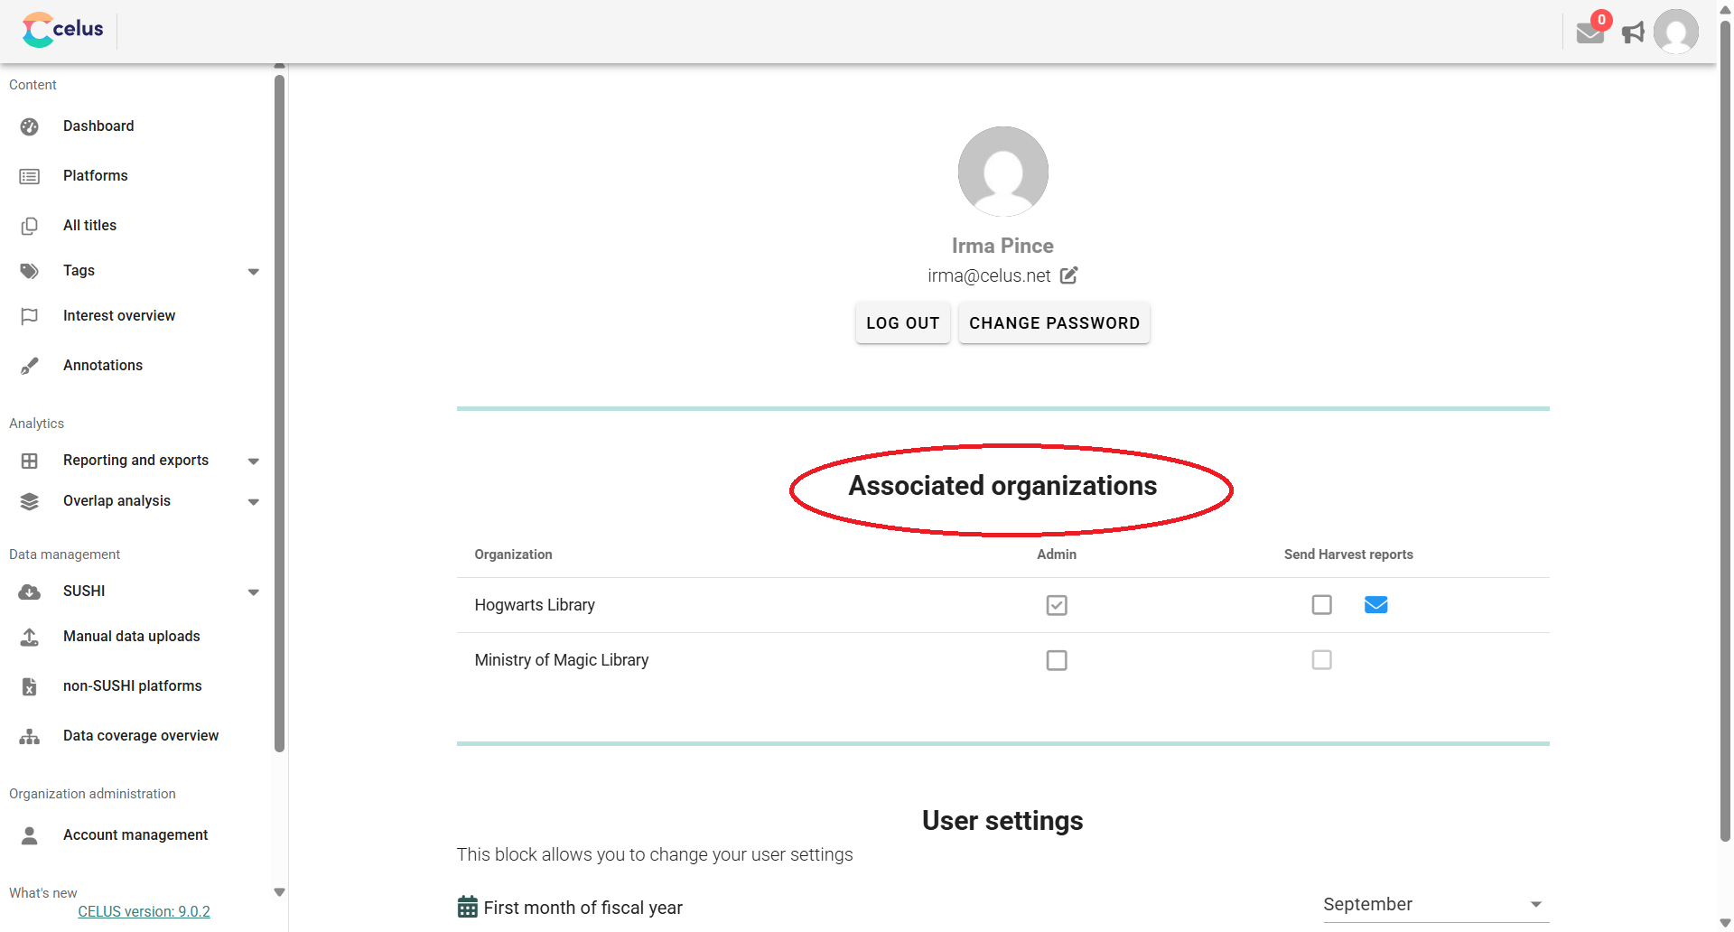This screenshot has height=932, width=1734.
Task: Click the Celus logo
Action: (63, 30)
